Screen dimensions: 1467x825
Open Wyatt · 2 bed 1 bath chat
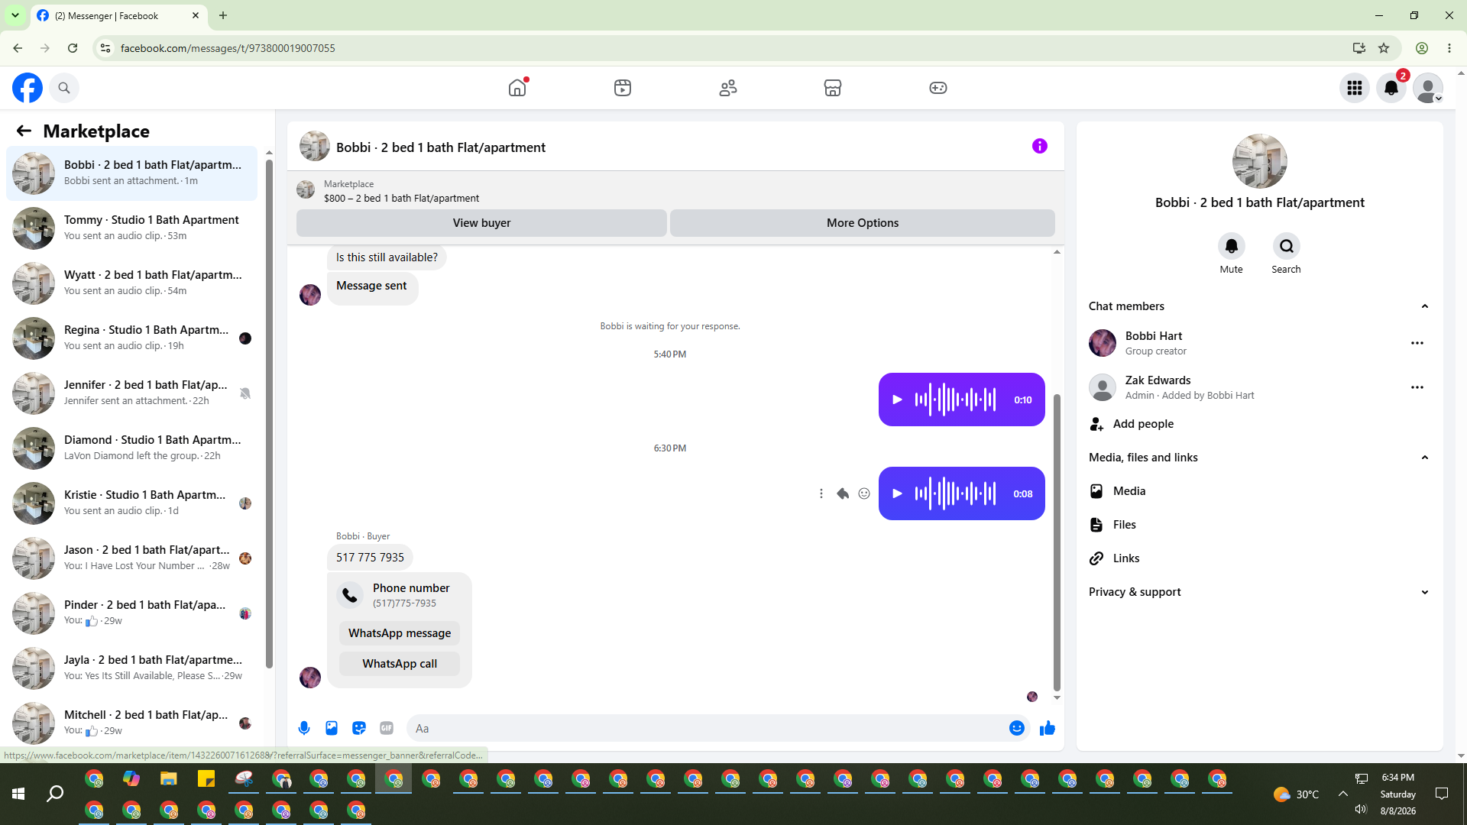[132, 283]
